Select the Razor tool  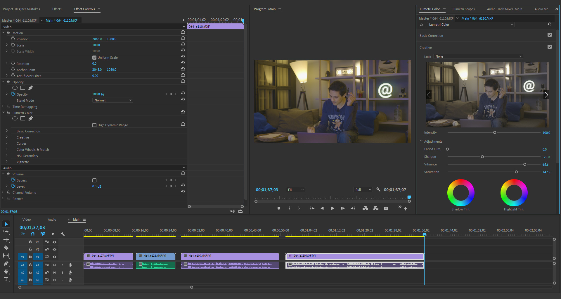[x=6, y=248]
